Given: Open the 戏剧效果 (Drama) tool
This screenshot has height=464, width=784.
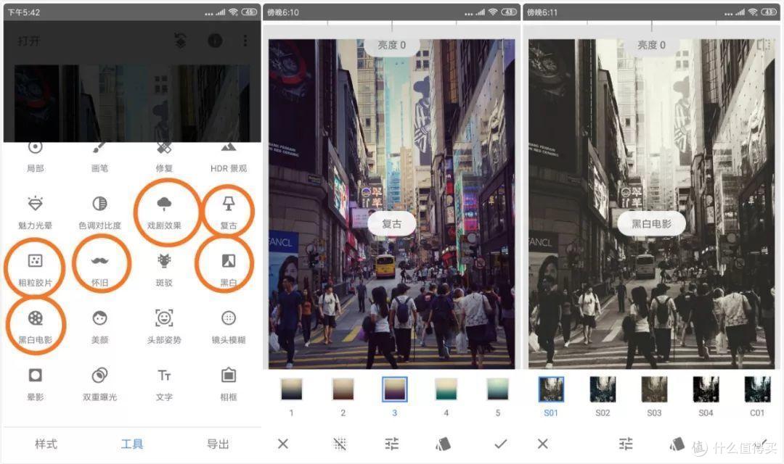Looking at the screenshot, I should [164, 206].
